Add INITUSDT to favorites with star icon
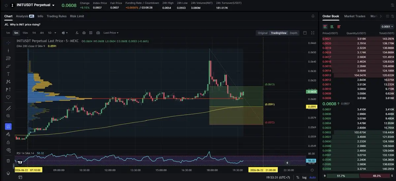Viewport: 396px width, 181px height. click(6, 5)
